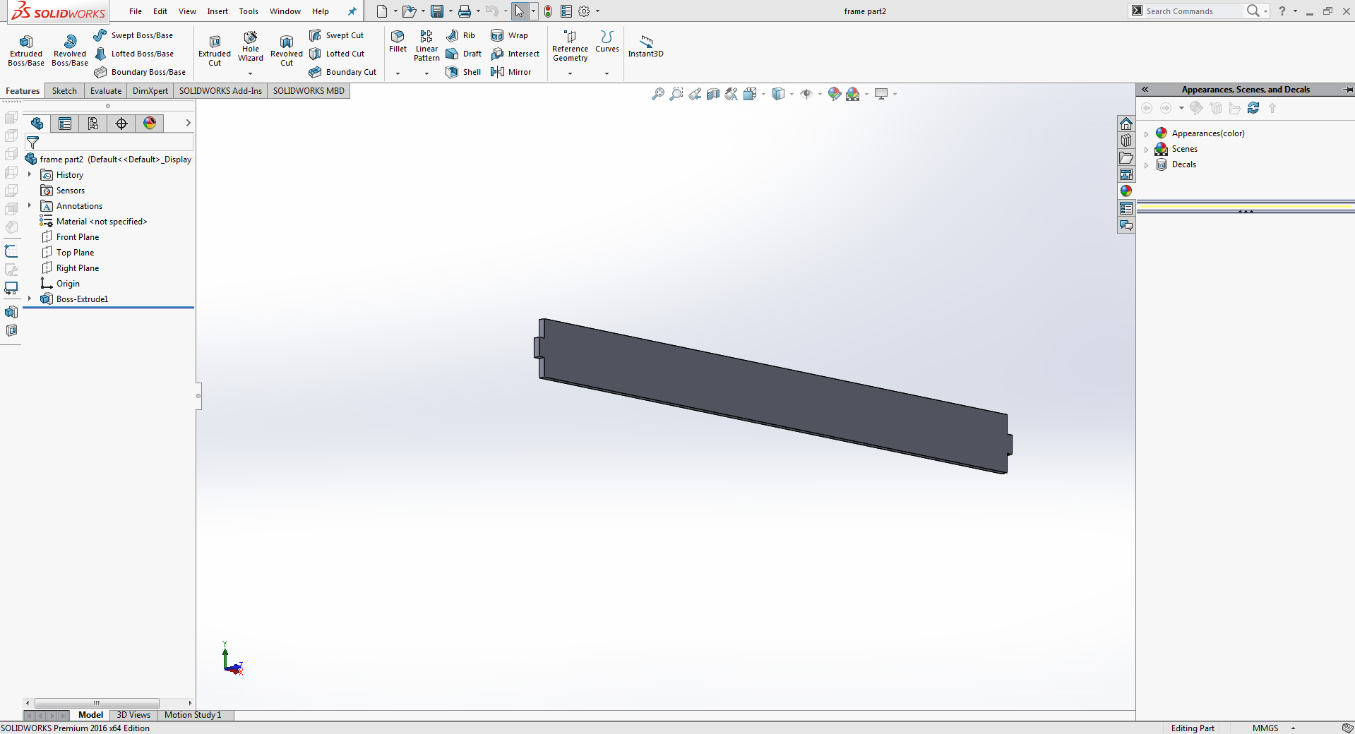
Task: Open the Hole Wizard tool
Action: tap(251, 47)
